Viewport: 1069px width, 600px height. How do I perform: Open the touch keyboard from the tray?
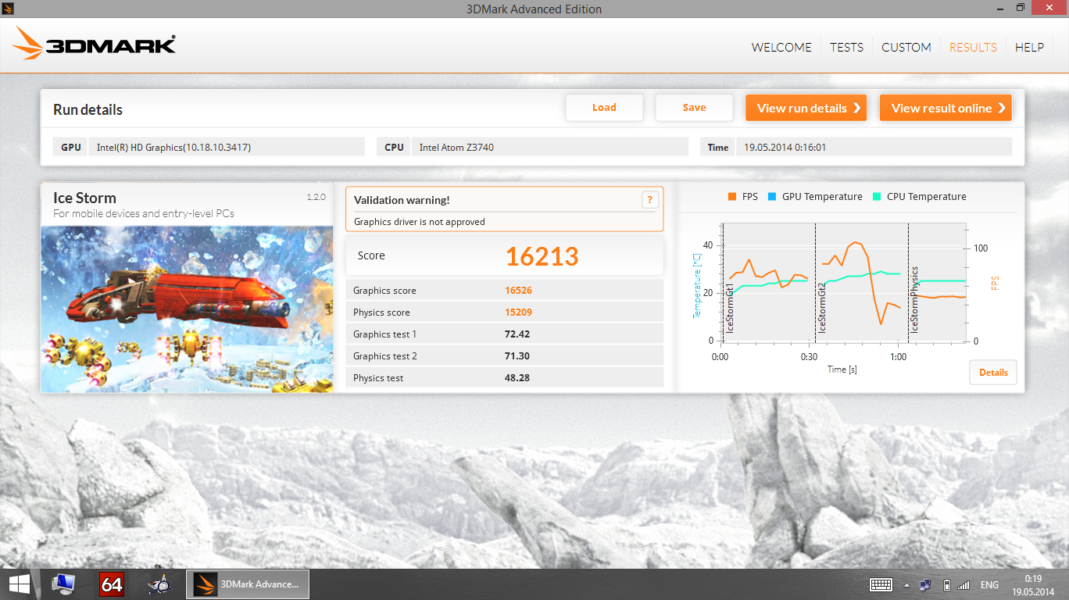click(881, 584)
